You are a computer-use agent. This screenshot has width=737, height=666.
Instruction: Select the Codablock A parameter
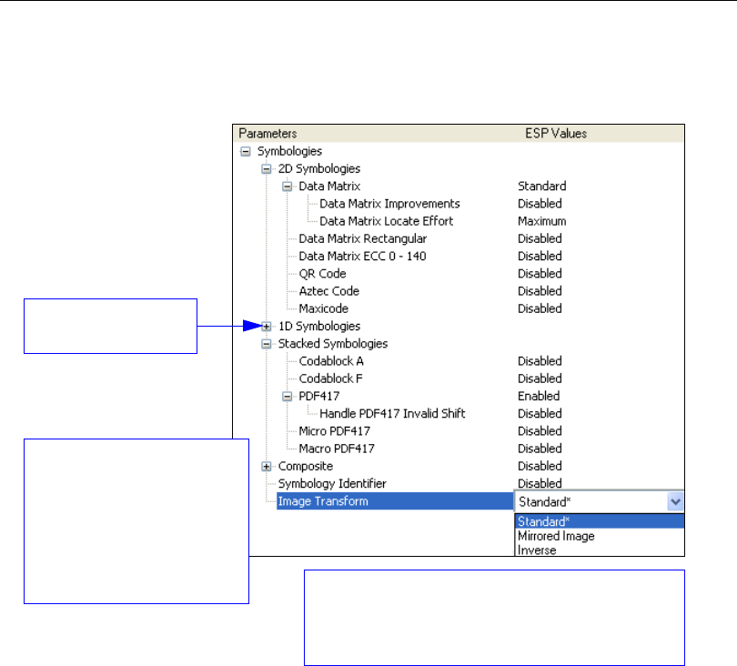click(x=331, y=361)
